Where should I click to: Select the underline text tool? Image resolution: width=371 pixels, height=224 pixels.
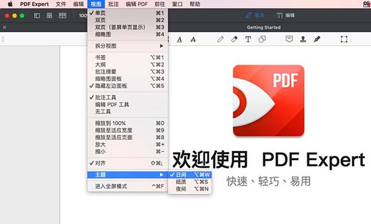tap(179, 40)
